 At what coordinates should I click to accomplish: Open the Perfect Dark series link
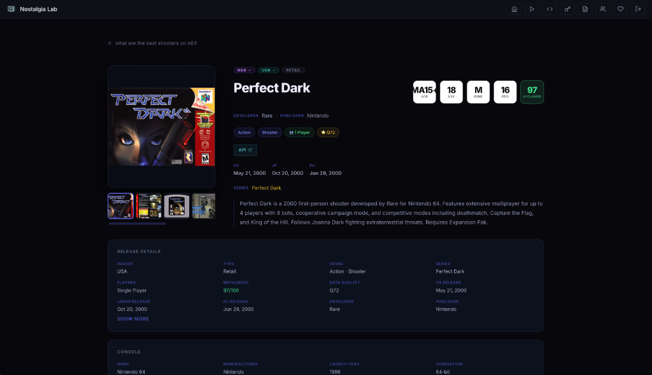click(266, 188)
